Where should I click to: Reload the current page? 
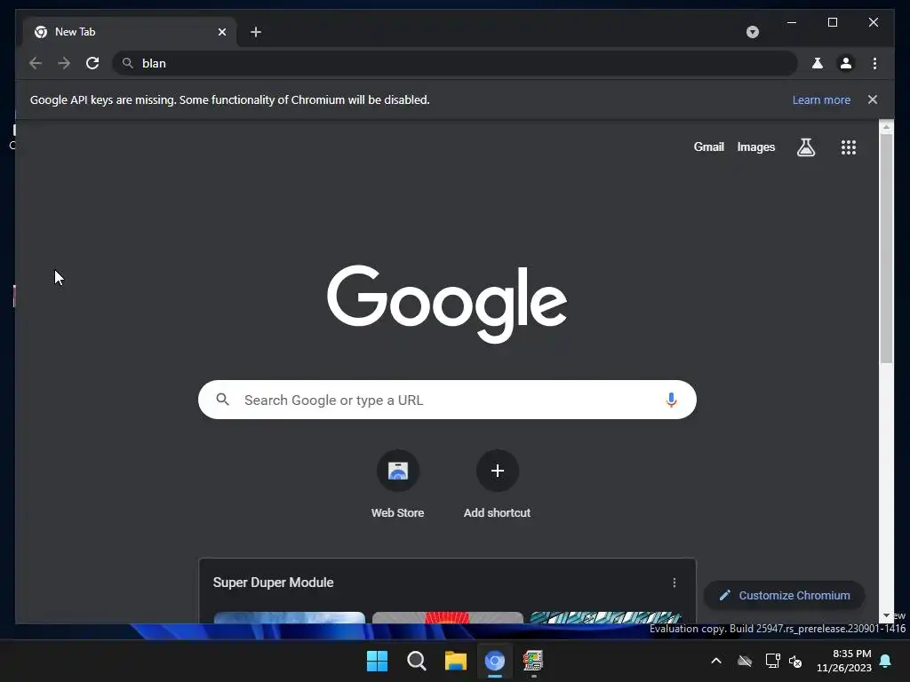pyautogui.click(x=92, y=63)
